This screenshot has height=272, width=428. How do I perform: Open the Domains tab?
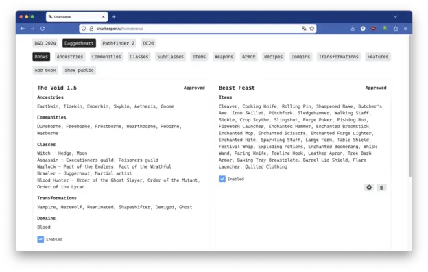(x=301, y=57)
